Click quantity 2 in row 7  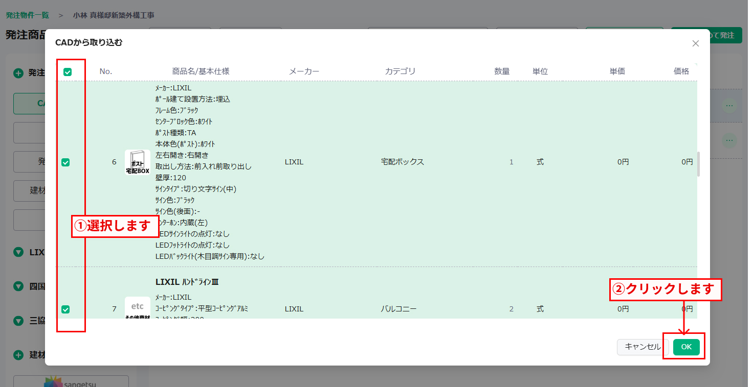(x=512, y=309)
